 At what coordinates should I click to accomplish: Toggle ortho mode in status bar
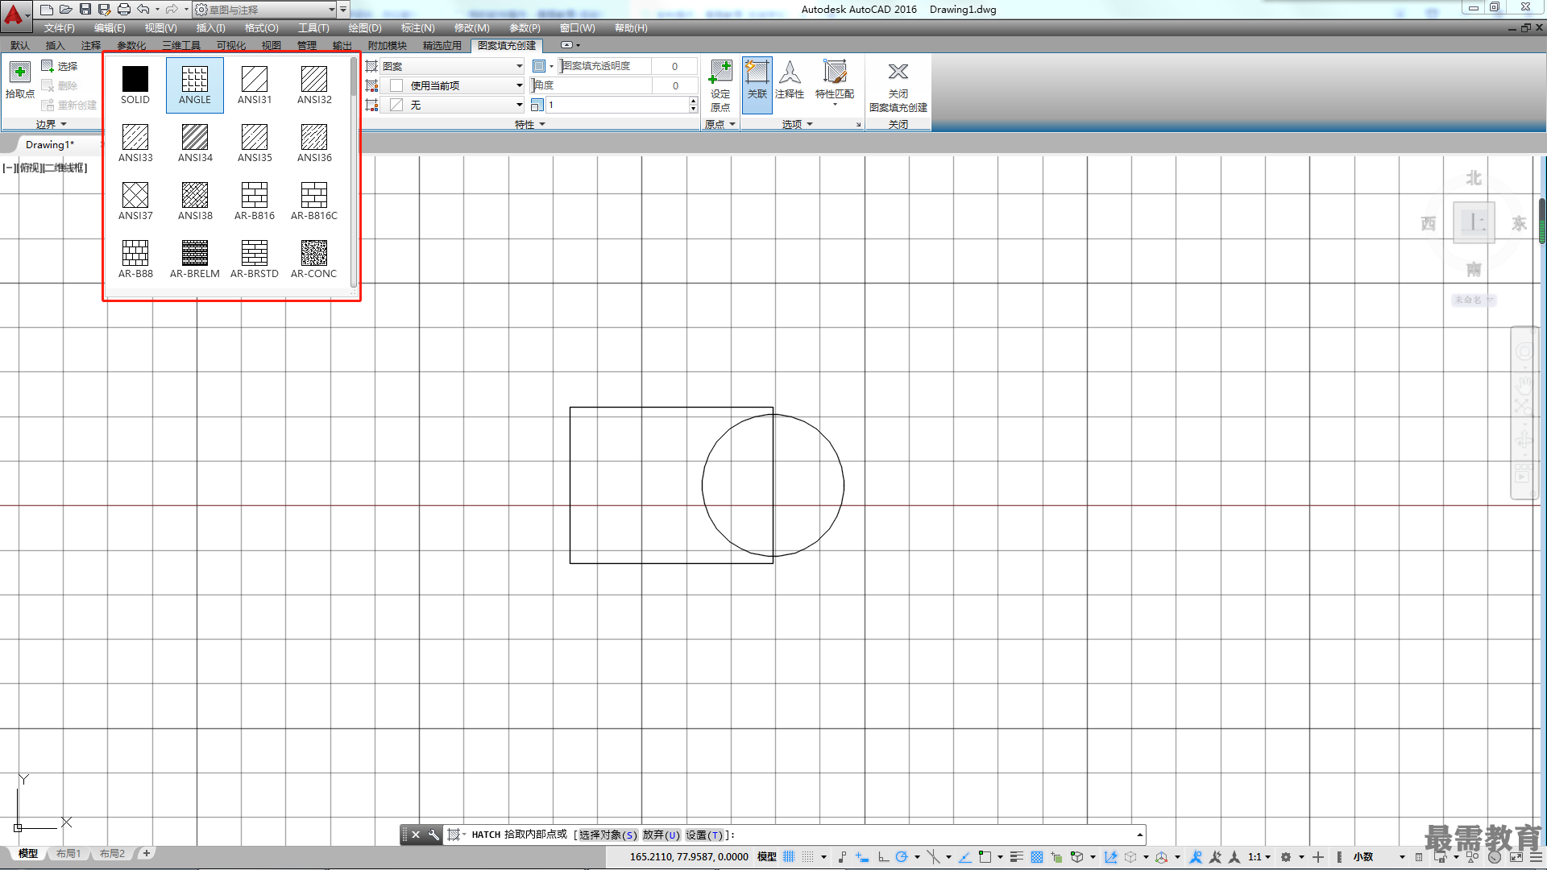(884, 857)
